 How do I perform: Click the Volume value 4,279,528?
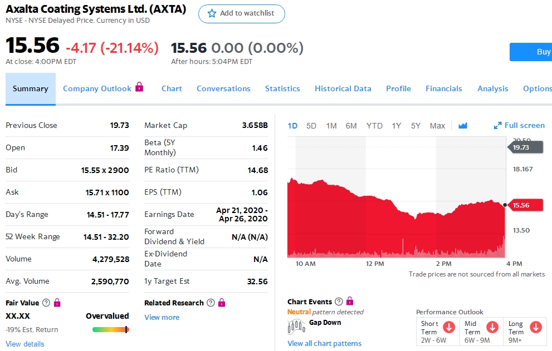tap(110, 259)
